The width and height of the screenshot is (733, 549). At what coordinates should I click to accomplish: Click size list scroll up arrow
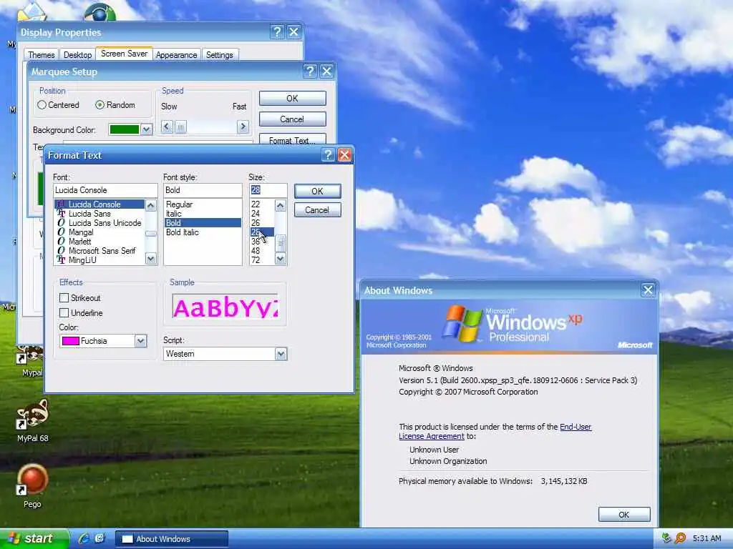(x=280, y=205)
